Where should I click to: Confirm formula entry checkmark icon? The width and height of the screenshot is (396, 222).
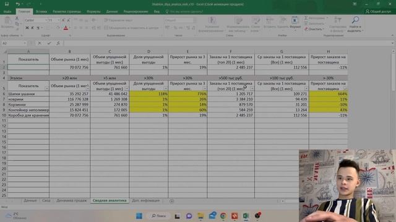pos(49,43)
